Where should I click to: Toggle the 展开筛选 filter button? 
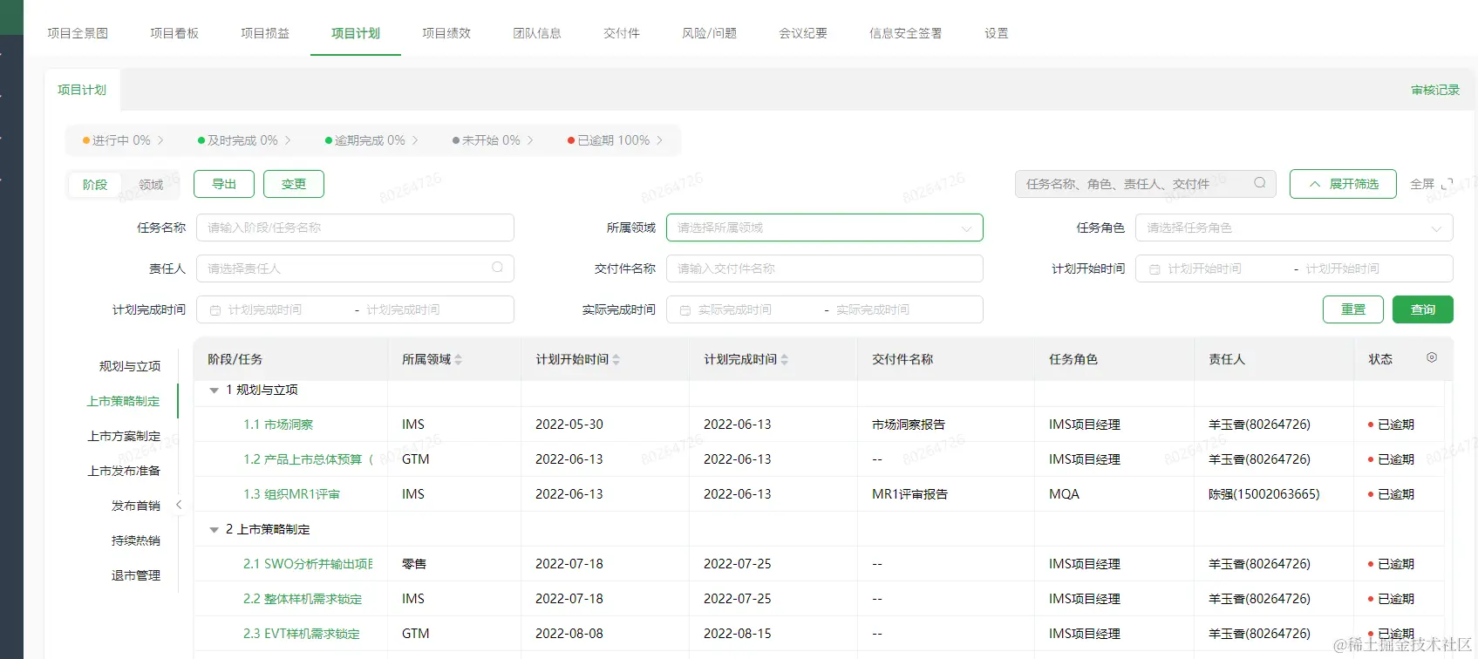coord(1343,184)
